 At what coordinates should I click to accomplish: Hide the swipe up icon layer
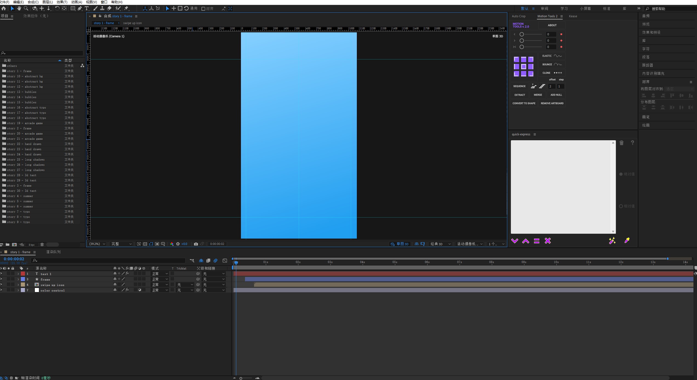pyautogui.click(x=1, y=284)
